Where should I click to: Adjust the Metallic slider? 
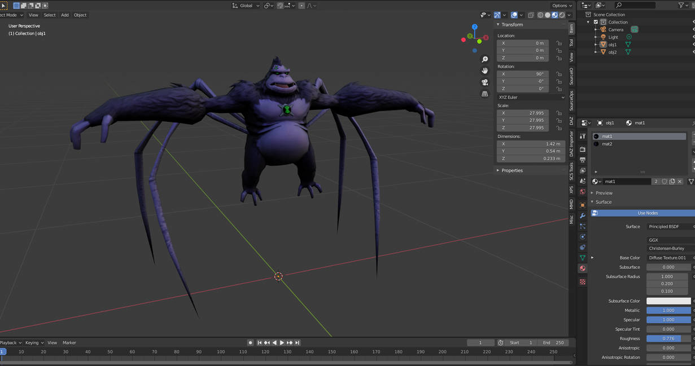click(668, 311)
